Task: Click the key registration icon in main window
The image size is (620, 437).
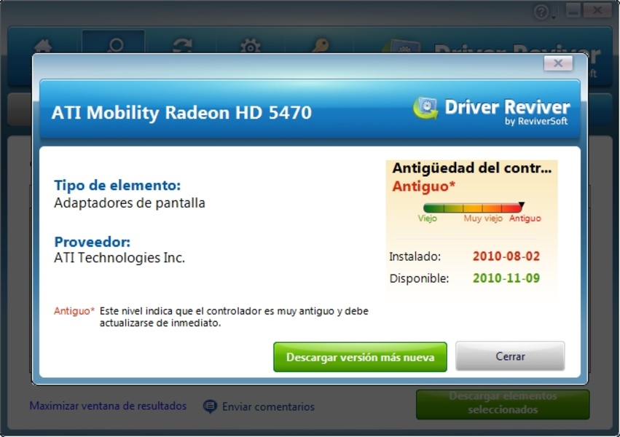Action: [321, 45]
